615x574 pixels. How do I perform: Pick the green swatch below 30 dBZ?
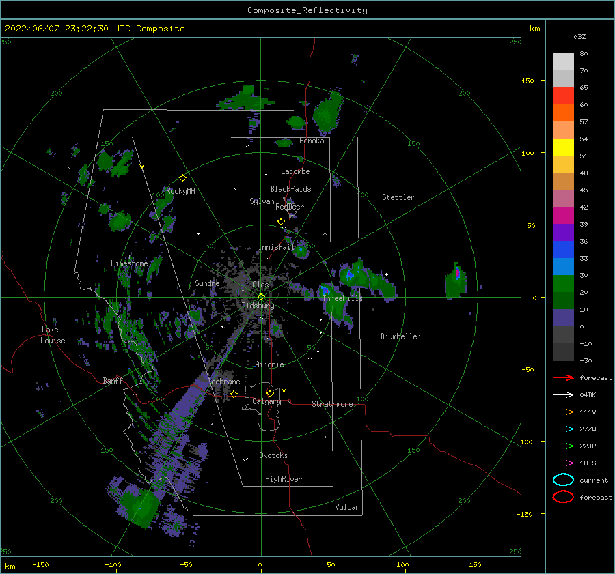[563, 284]
